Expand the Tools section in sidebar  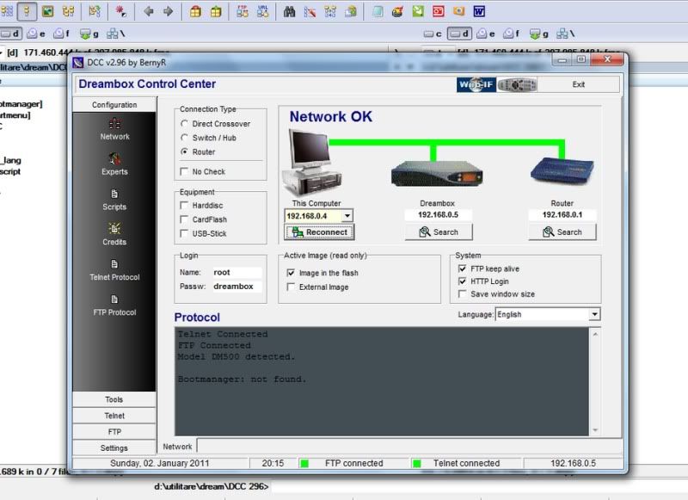114,399
